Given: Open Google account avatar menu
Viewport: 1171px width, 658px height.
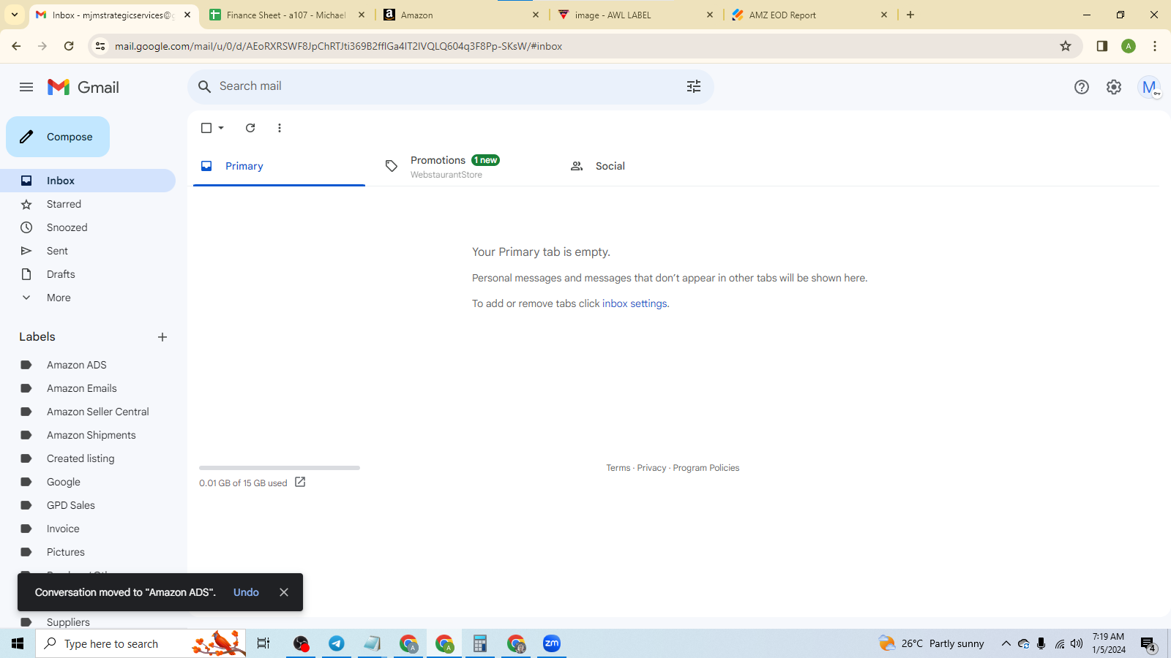Looking at the screenshot, I should point(1149,87).
